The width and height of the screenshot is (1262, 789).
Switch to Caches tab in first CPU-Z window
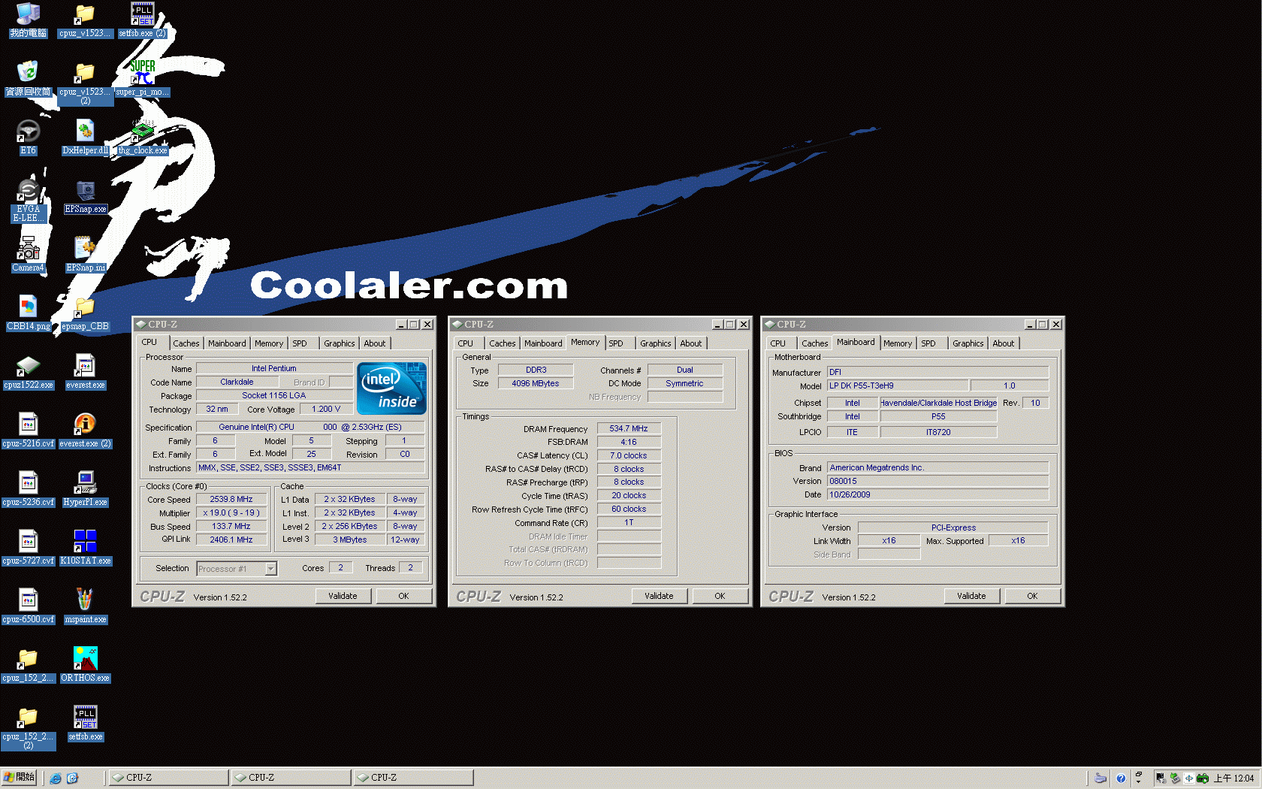pos(186,343)
